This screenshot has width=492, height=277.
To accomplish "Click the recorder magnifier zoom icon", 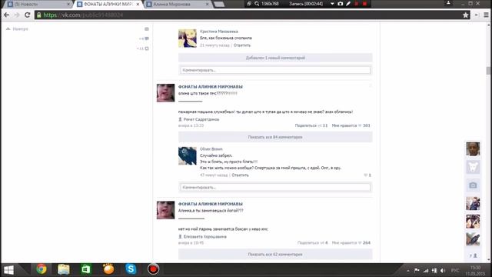I will click(257, 4).
